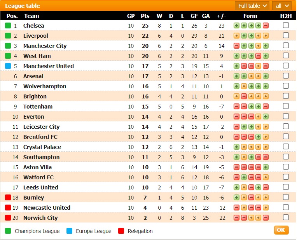297x240 pixels.
Task: Expand the "all" filter dropdown
Action: click(282, 6)
